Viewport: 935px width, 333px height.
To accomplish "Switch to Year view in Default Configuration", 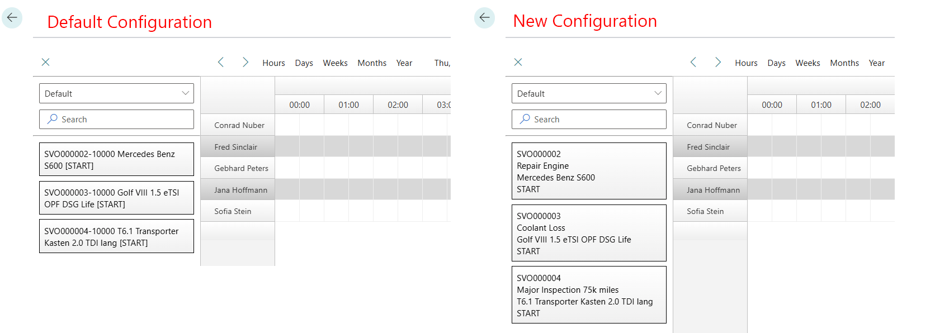I will tap(404, 63).
